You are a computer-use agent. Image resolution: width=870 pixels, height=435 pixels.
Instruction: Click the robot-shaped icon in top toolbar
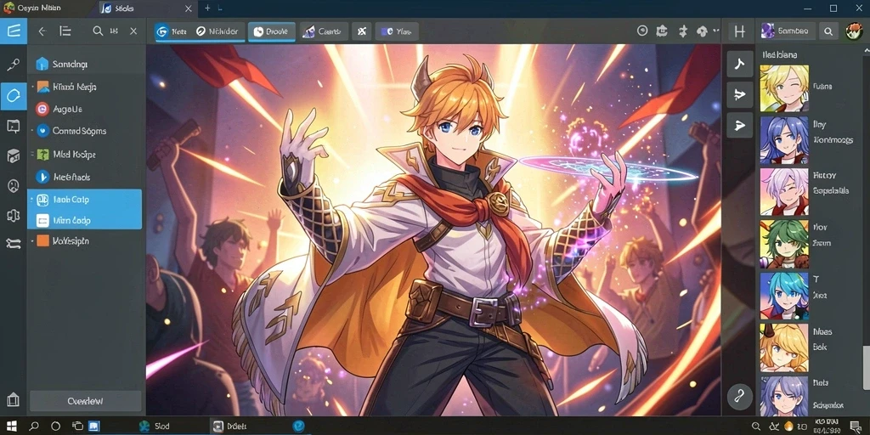pyautogui.click(x=661, y=31)
